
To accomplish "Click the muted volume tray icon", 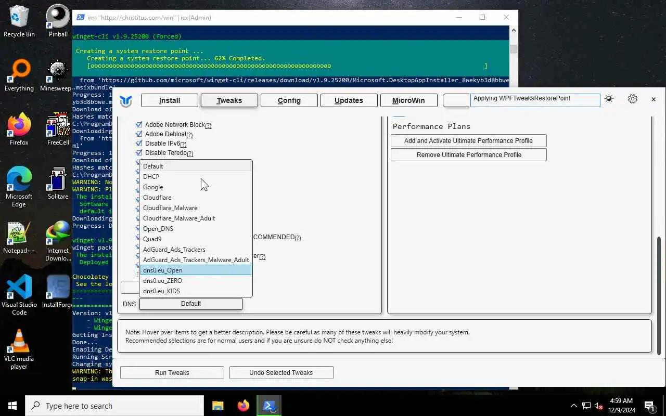I will click(x=599, y=406).
